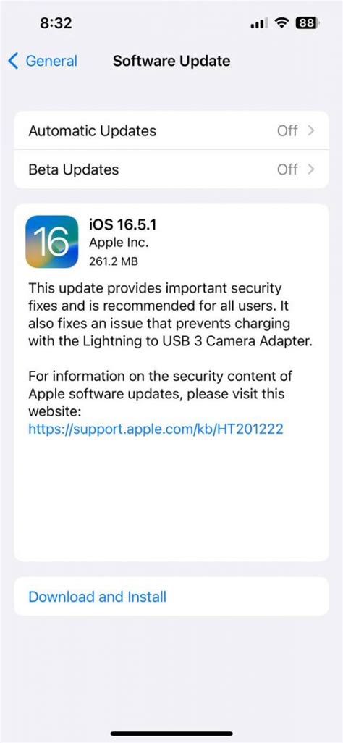Viewport: 343px width, 743px height.
Task: Tap the Off value beside Automatic Updates
Action: click(287, 130)
